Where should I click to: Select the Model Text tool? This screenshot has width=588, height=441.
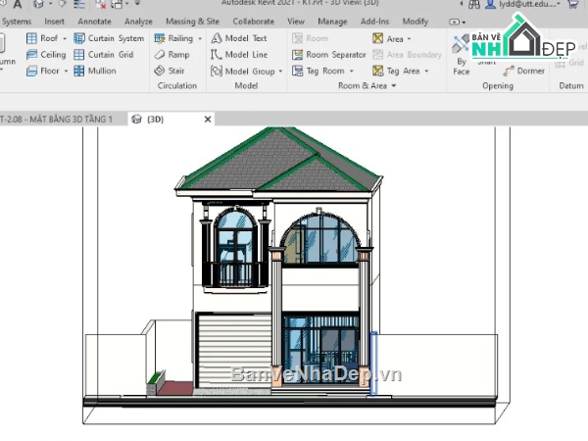point(239,38)
